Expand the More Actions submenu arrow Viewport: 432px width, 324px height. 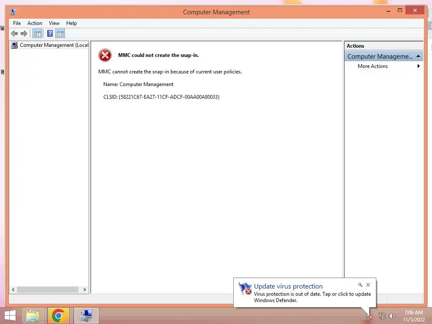[418, 66]
